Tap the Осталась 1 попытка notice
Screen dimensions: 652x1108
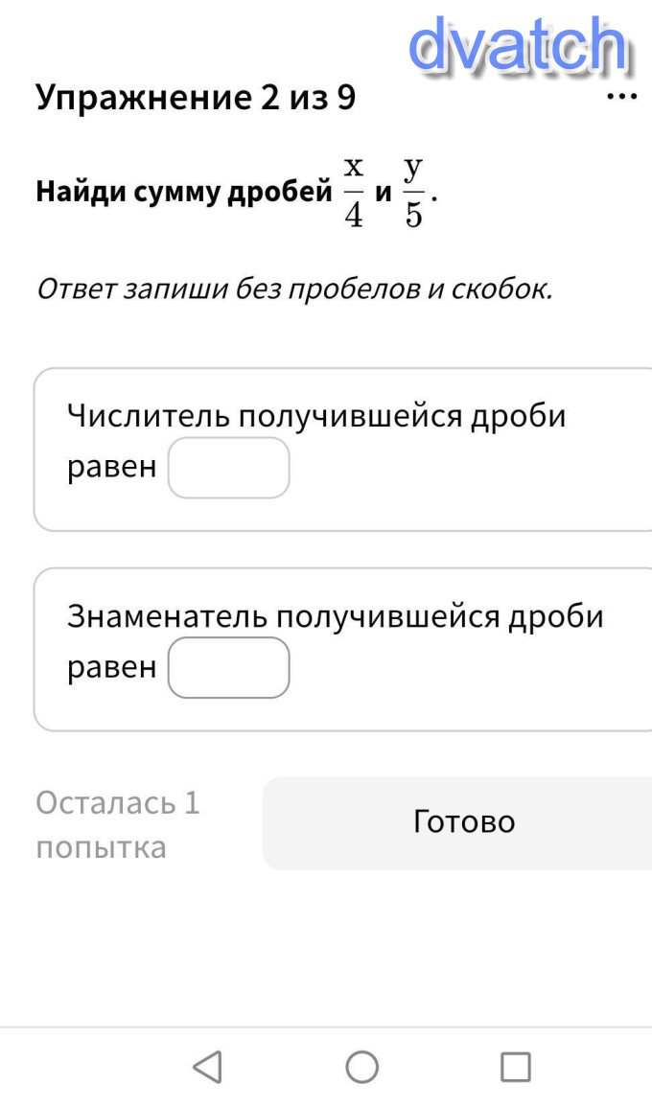[x=118, y=824]
